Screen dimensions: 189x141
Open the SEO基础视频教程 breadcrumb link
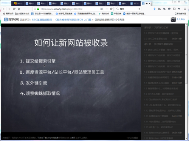coord(42,20)
